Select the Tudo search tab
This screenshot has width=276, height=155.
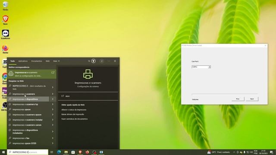pos(13,61)
